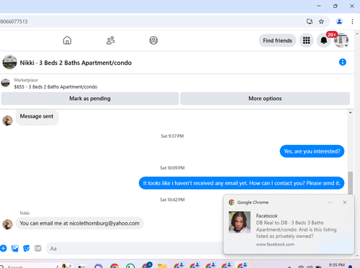Close the Google Chrome notification popup
Viewport: 360px width, 268px height.
pyautogui.click(x=345, y=202)
